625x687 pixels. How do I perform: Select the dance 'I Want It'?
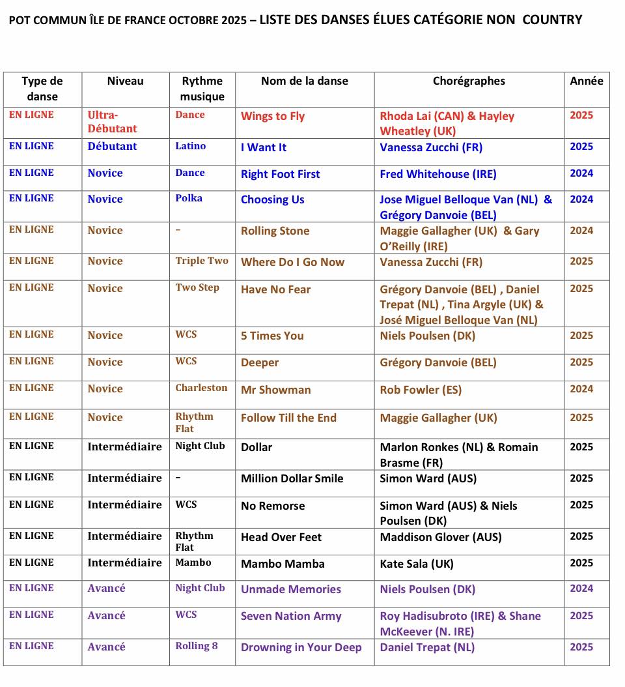coord(263,148)
